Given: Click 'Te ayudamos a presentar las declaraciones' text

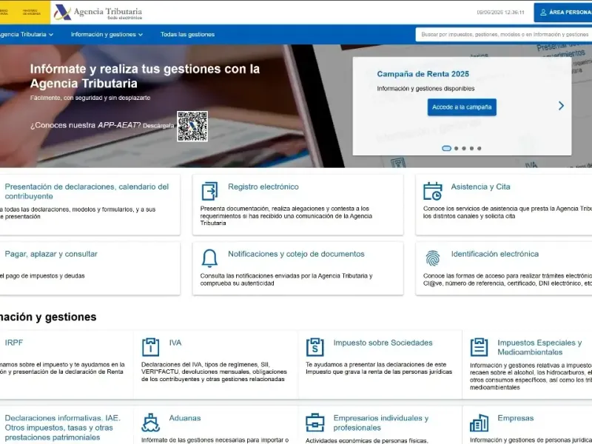Looking at the screenshot, I should [x=379, y=368].
